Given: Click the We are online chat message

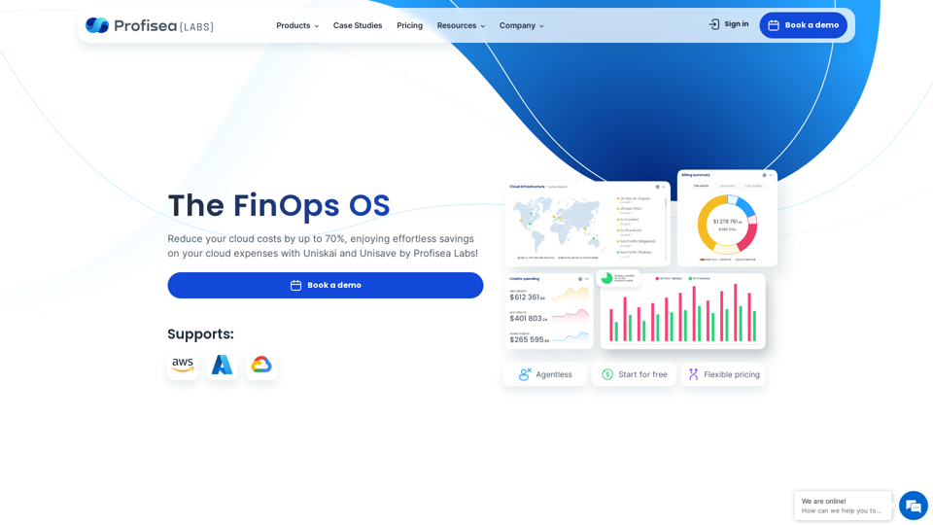Looking at the screenshot, I should (843, 506).
